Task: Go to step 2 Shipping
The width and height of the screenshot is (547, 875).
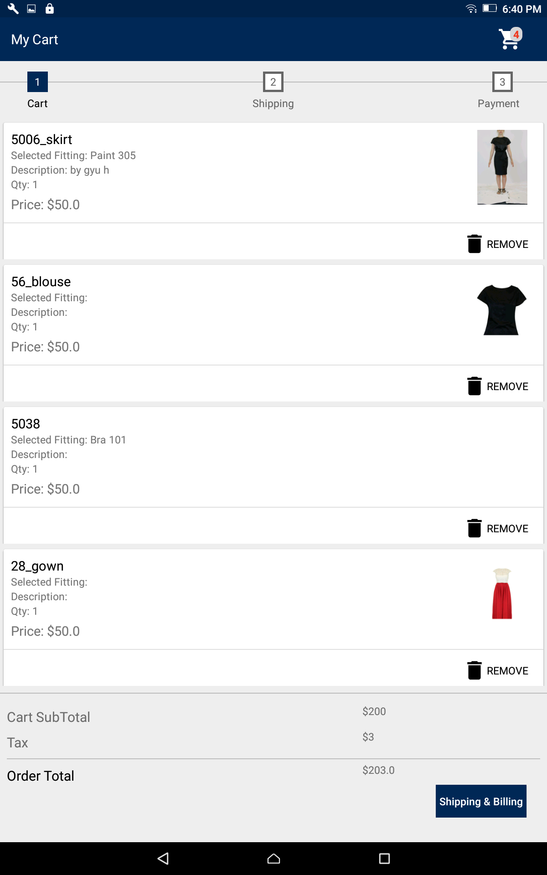Action: (273, 82)
